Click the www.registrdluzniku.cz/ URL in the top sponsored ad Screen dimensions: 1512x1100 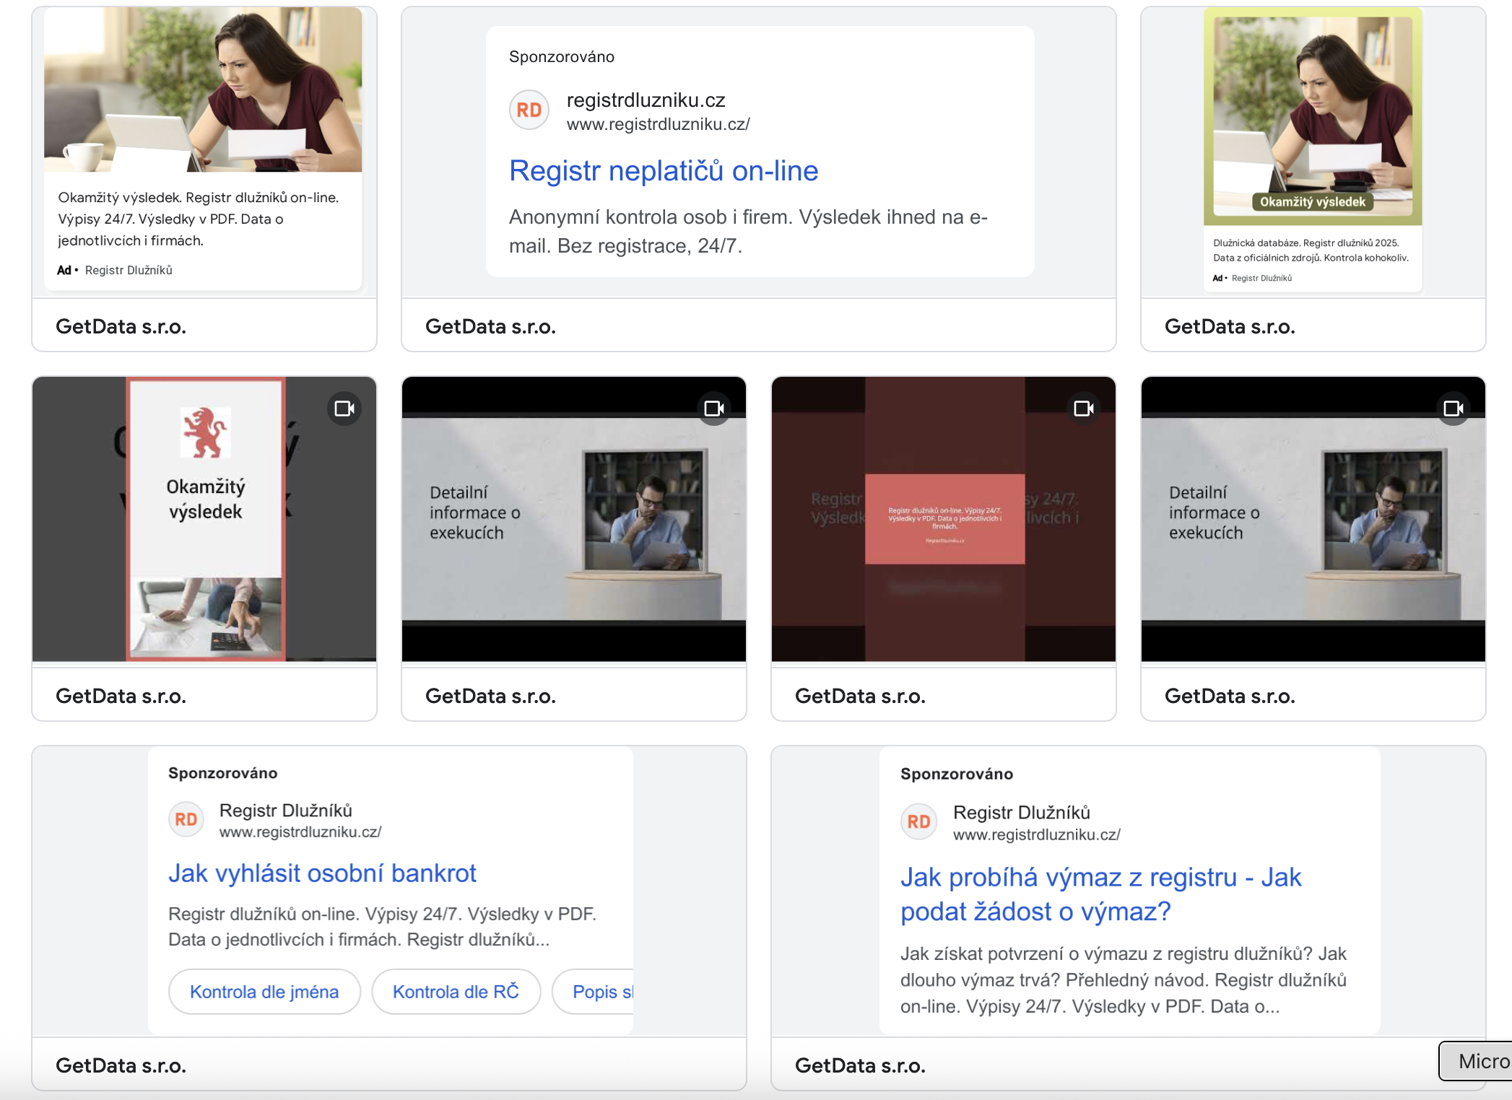659,124
